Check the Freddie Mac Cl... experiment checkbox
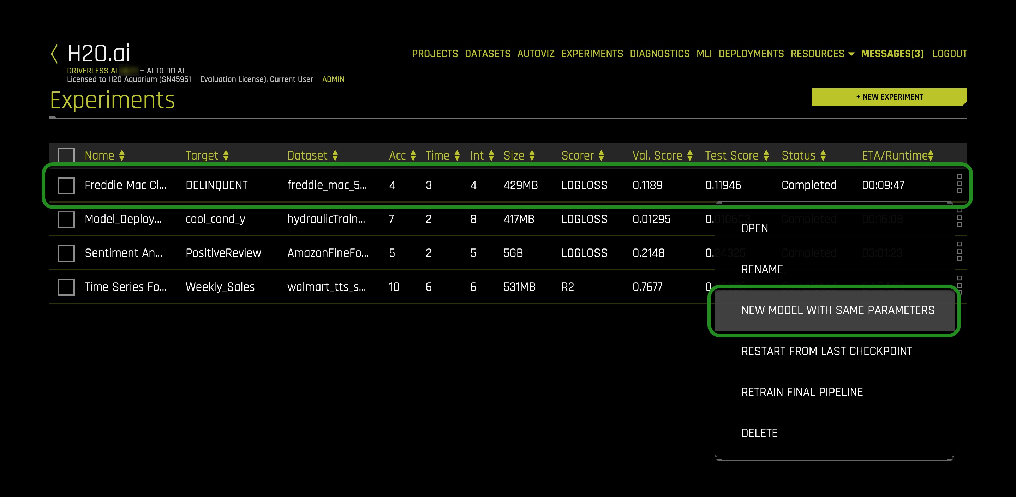 point(66,185)
